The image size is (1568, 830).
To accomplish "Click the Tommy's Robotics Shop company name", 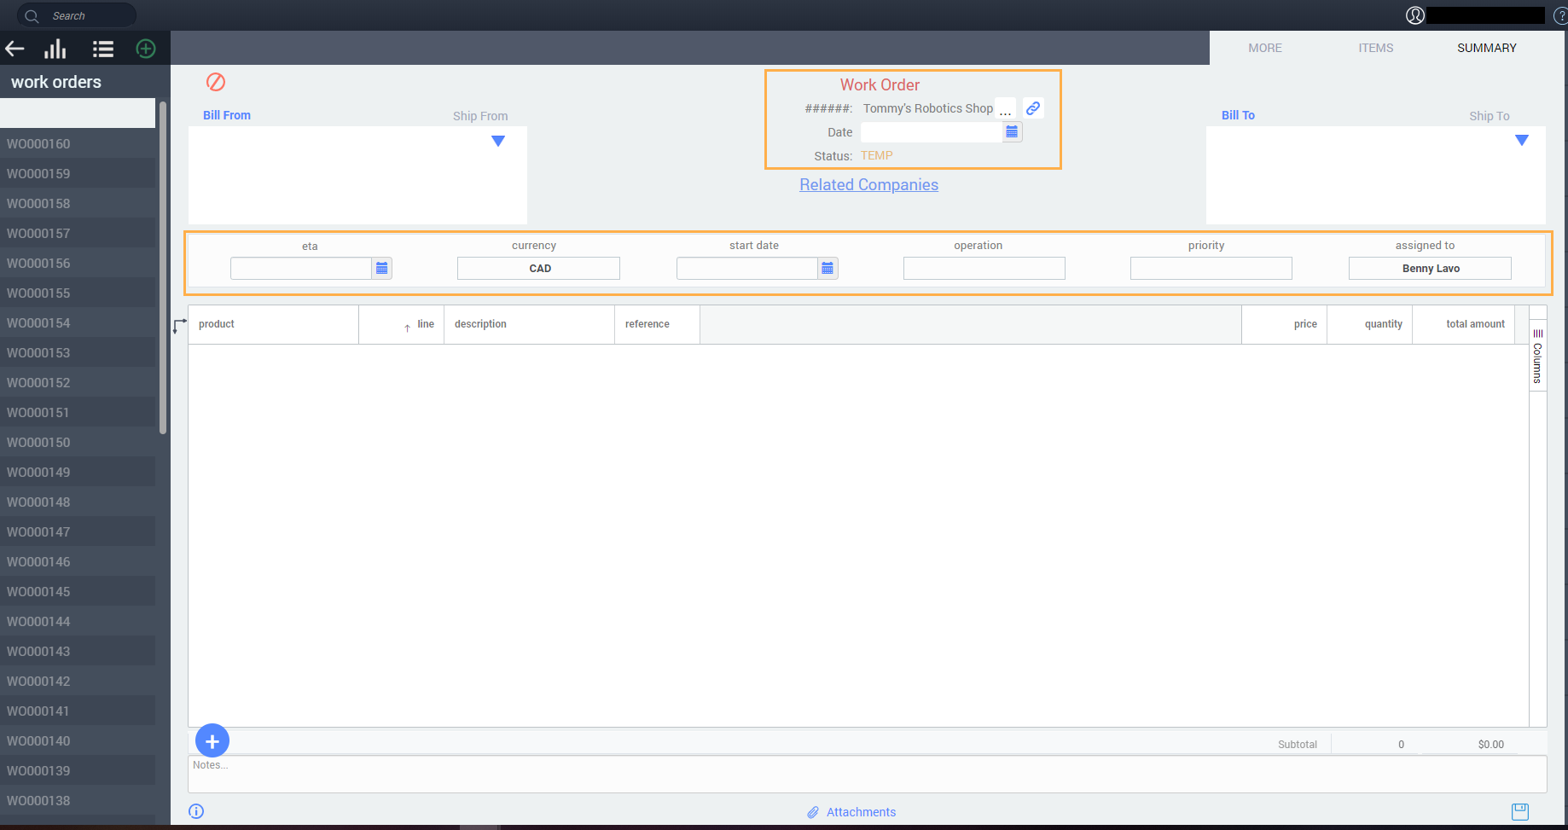I will pyautogui.click(x=928, y=108).
